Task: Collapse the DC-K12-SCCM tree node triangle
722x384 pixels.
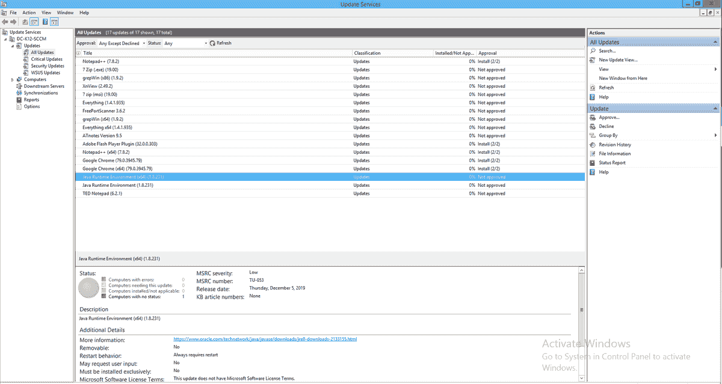Action: coord(6,39)
